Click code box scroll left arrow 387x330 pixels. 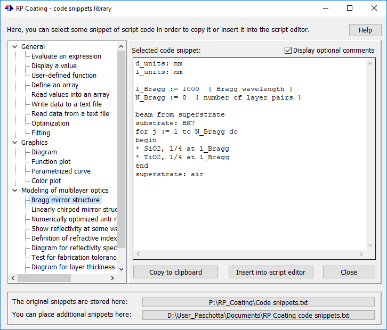point(138,254)
